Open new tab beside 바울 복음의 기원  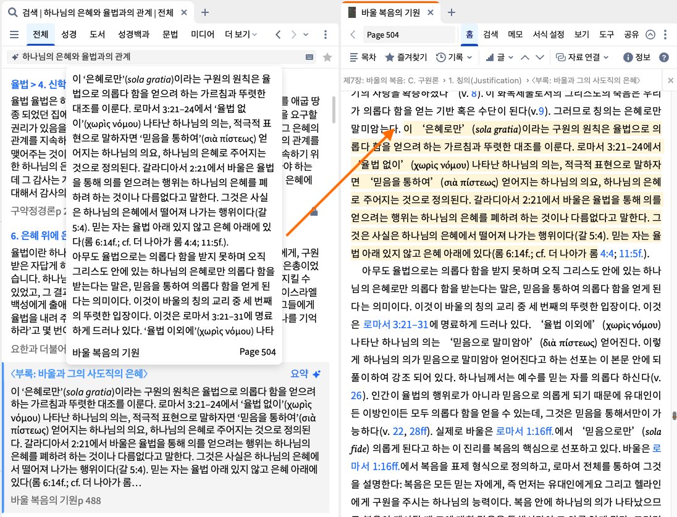(452, 12)
